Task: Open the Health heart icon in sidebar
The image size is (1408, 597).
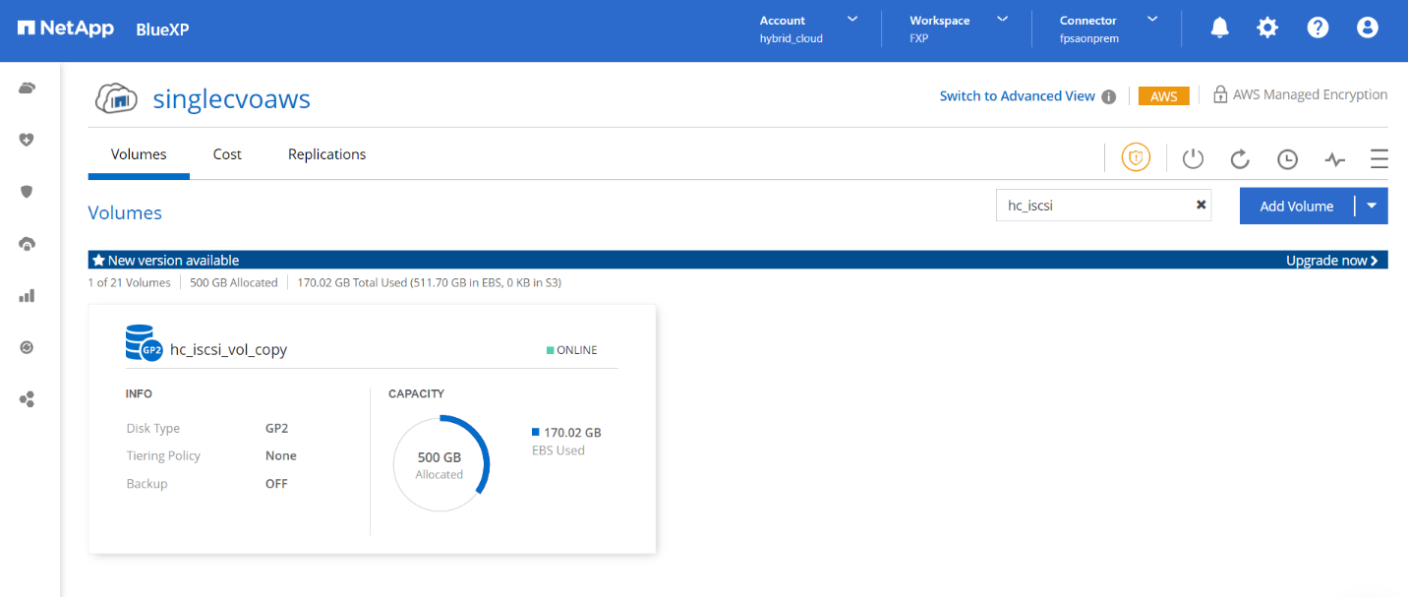Action: click(x=28, y=140)
